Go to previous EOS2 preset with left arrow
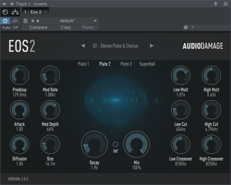The width and height of the screenshot is (231, 185). [83, 46]
